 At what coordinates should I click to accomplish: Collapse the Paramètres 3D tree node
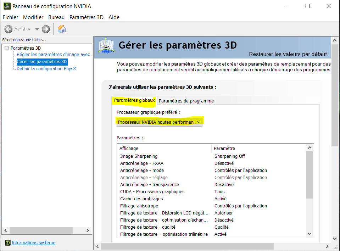pos(7,48)
